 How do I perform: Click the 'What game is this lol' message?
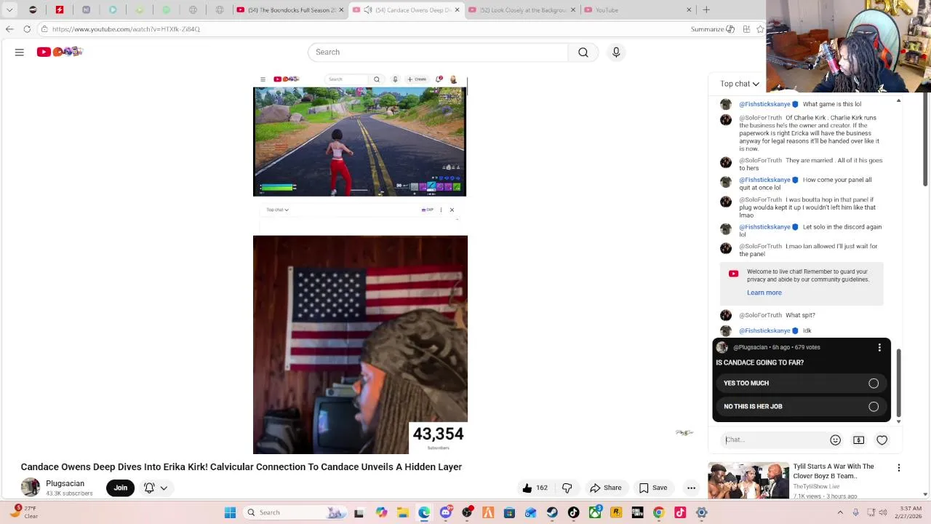(x=832, y=104)
